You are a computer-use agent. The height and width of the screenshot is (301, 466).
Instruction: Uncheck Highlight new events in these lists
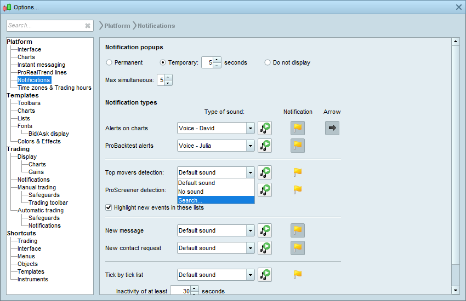tap(109, 207)
